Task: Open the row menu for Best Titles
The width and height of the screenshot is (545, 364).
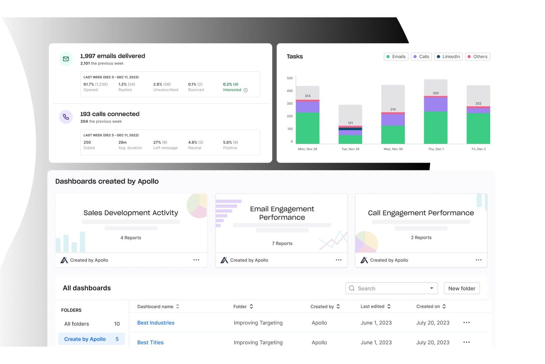Action: [467, 342]
